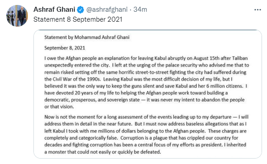Click the words 'or that vision.'

(59, 107)
